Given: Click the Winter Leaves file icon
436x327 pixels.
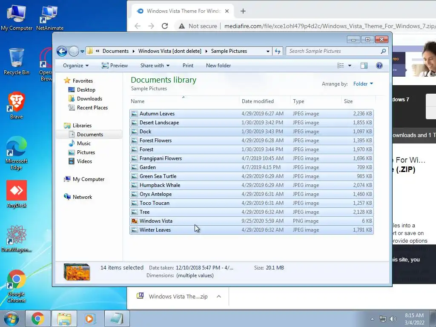Looking at the screenshot, I should 135,229.
